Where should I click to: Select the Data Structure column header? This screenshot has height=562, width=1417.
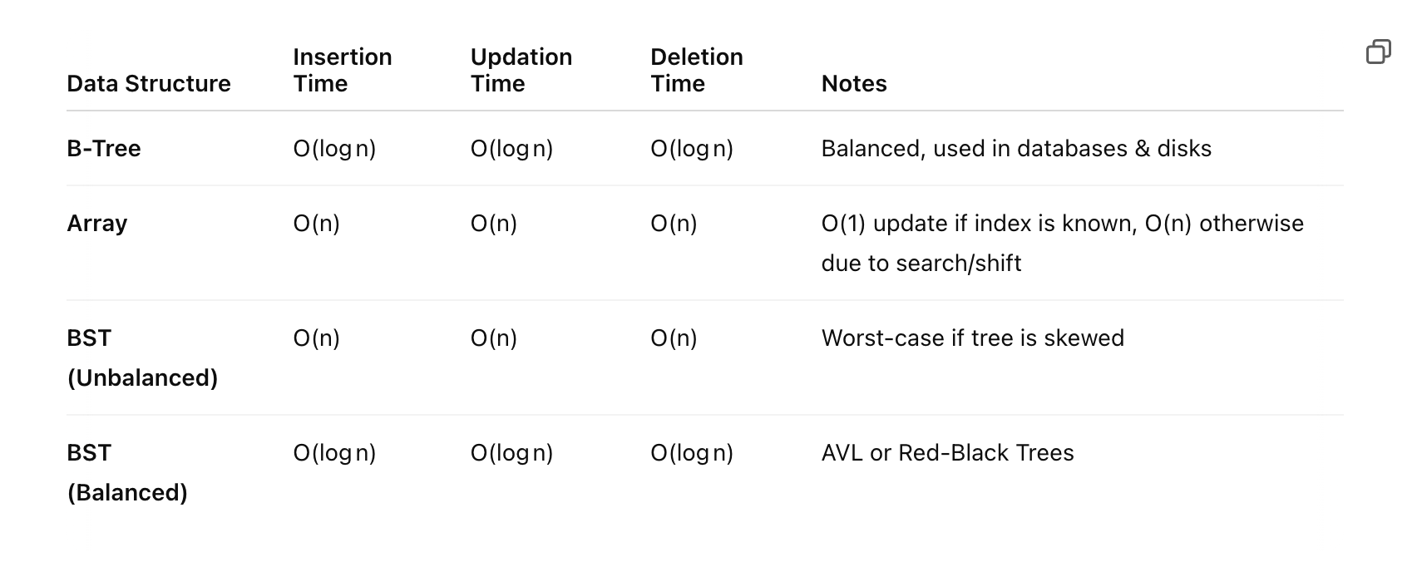pyautogui.click(x=149, y=83)
